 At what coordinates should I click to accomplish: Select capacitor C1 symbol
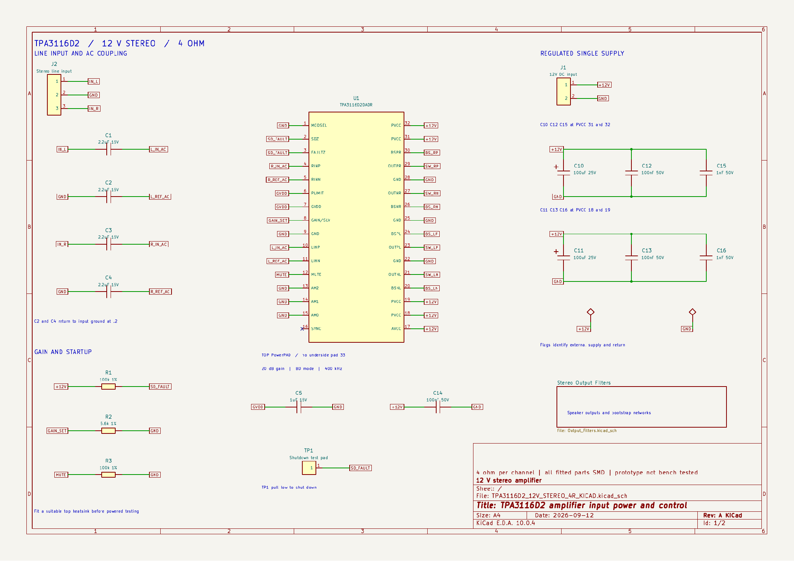[109, 149]
